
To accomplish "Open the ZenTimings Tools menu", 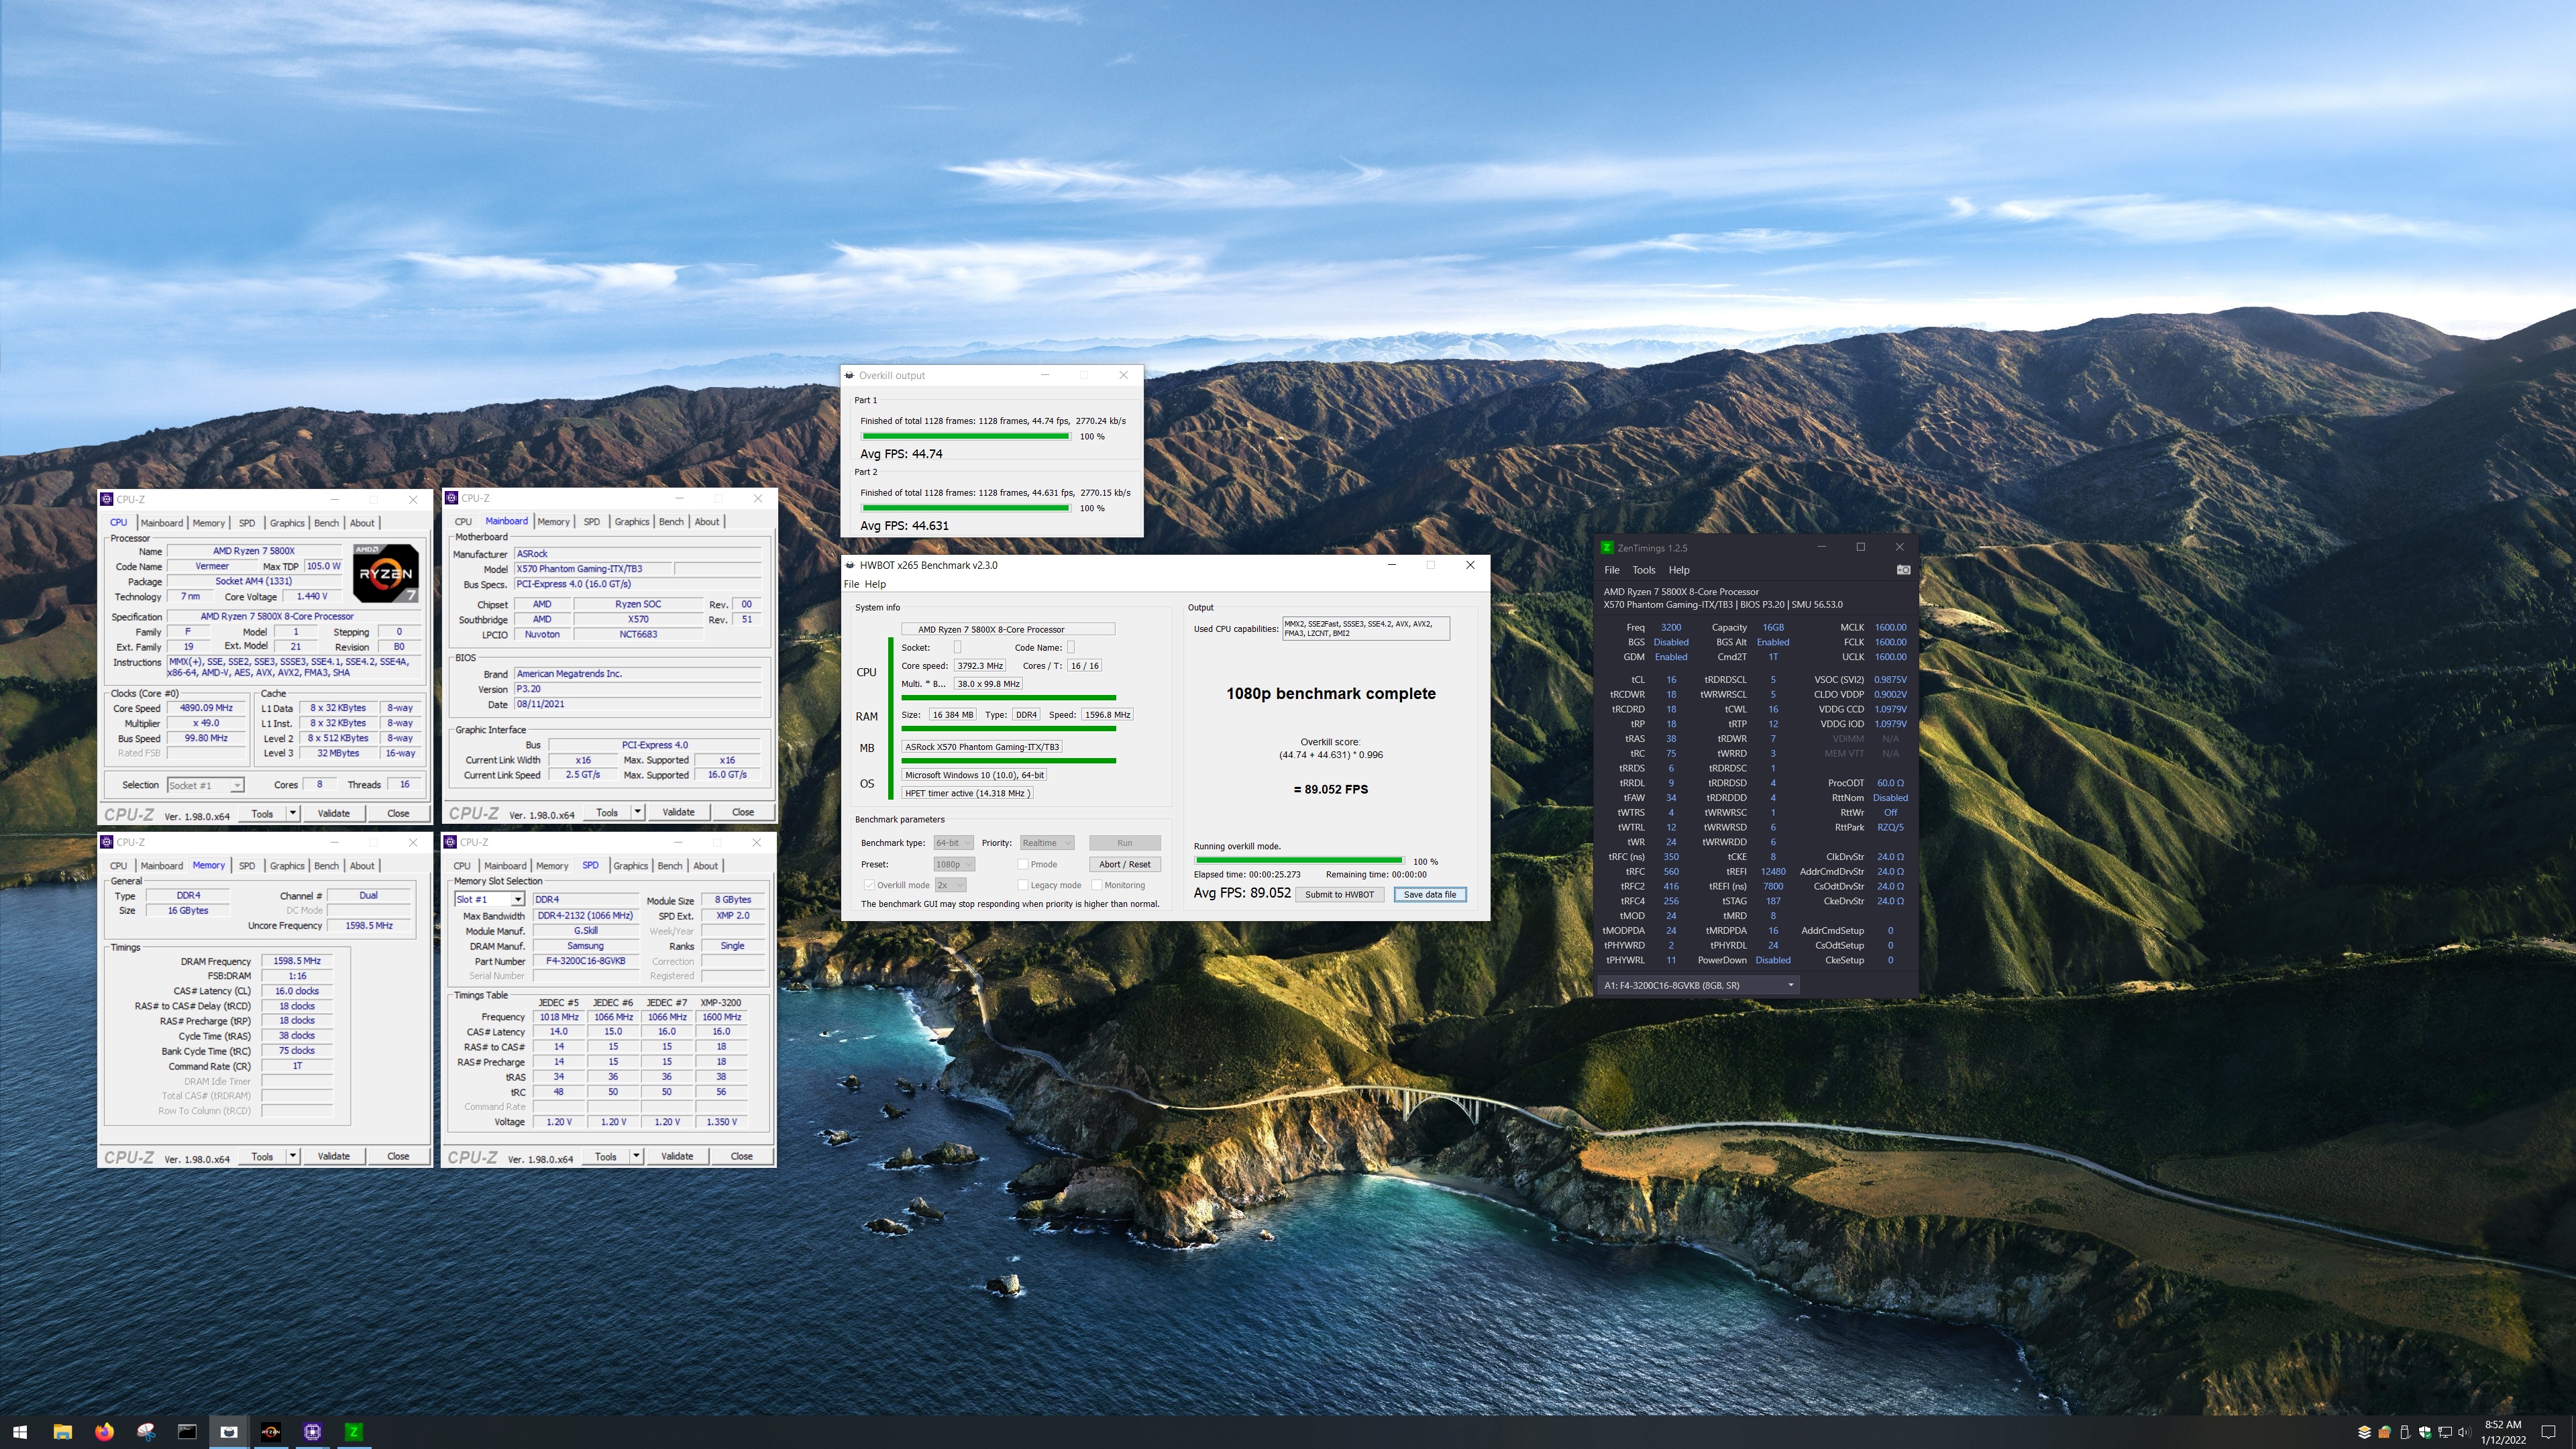I will click(x=1644, y=570).
